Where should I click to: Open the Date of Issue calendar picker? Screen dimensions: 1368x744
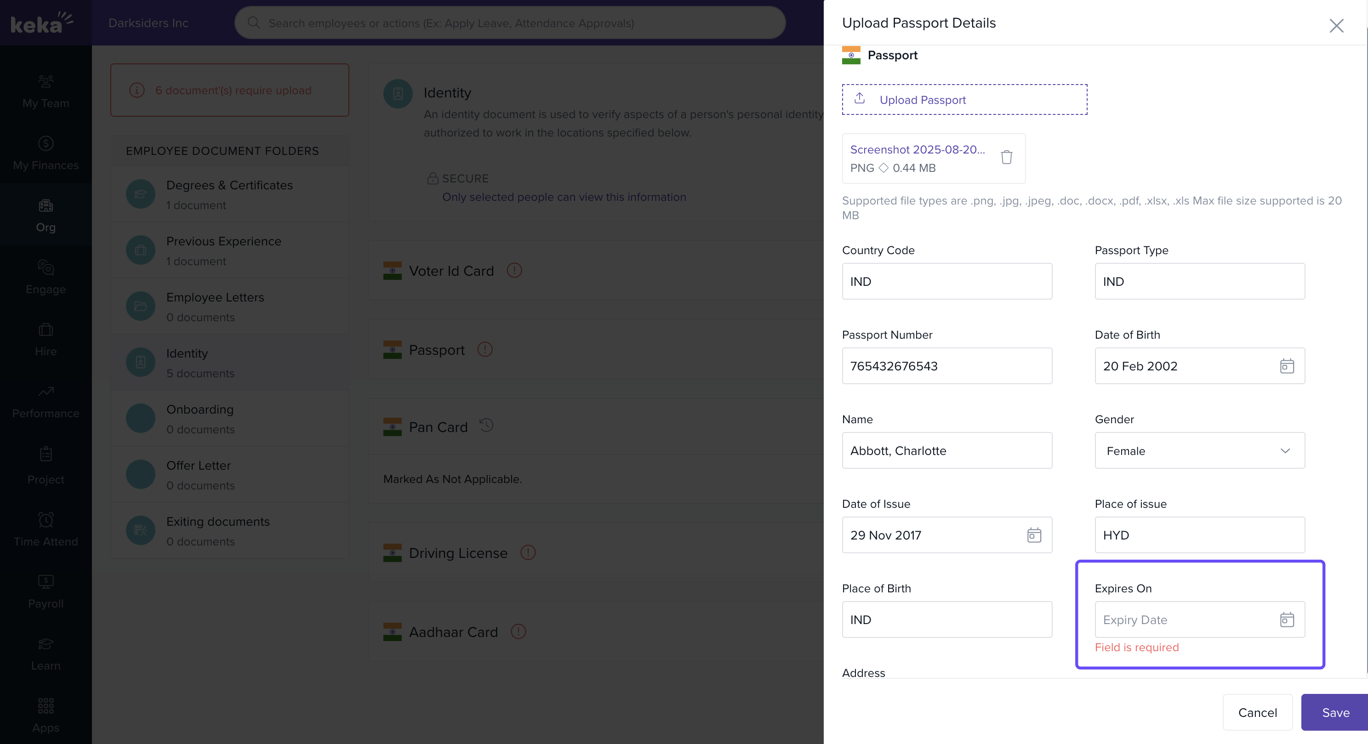point(1033,535)
